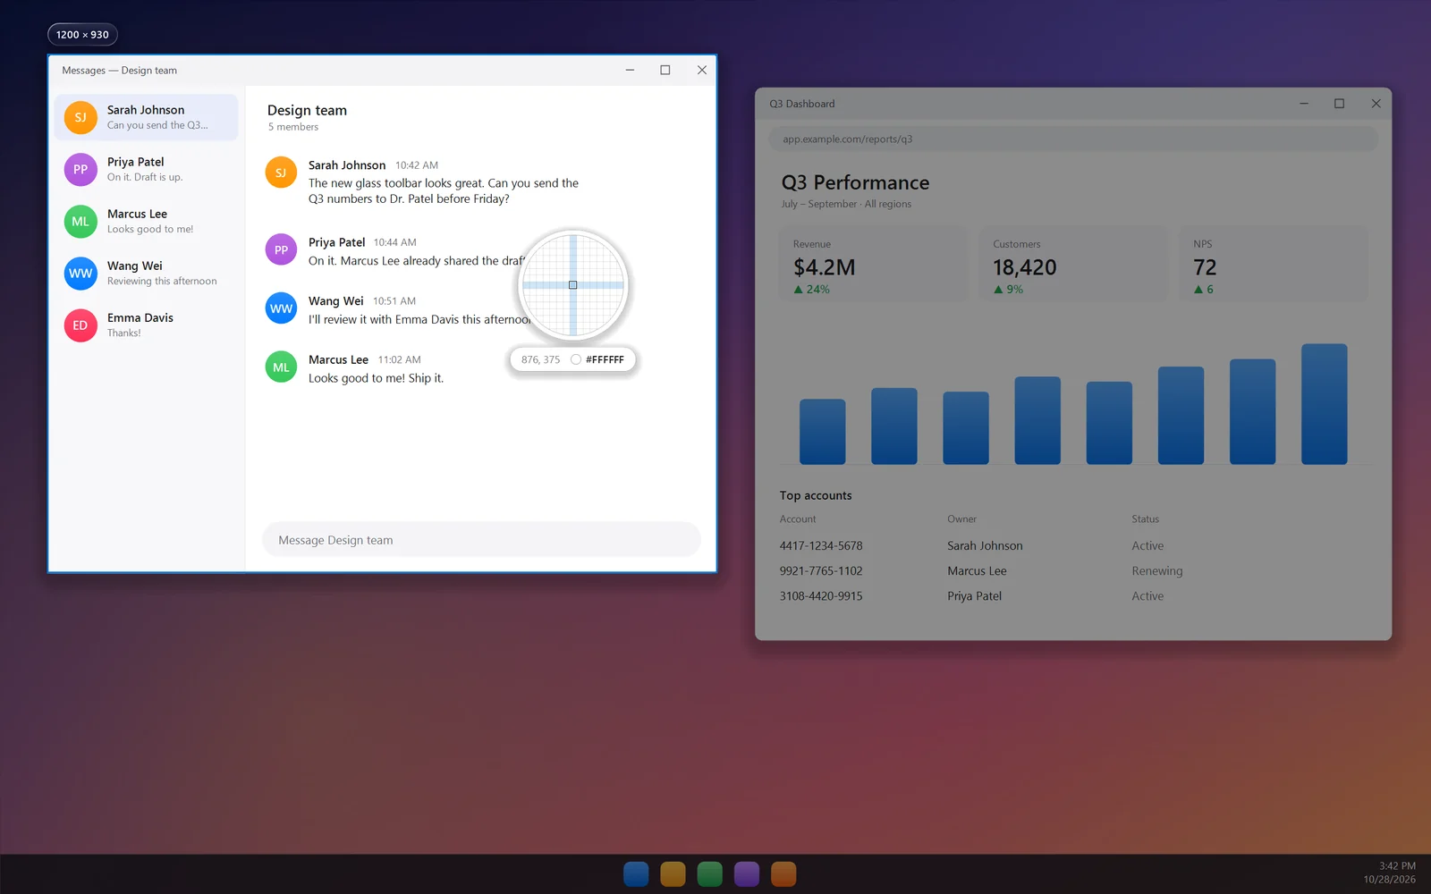The width and height of the screenshot is (1431, 894).
Task: Click the "5 members" label under Design team
Action: (293, 127)
